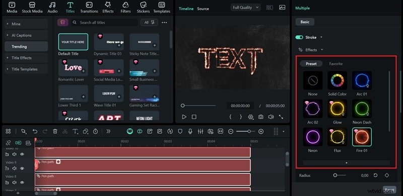Click the Basic button

pos(305,22)
